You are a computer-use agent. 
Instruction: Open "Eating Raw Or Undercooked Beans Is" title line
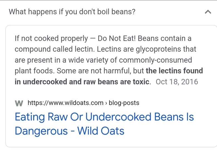tap(104, 117)
